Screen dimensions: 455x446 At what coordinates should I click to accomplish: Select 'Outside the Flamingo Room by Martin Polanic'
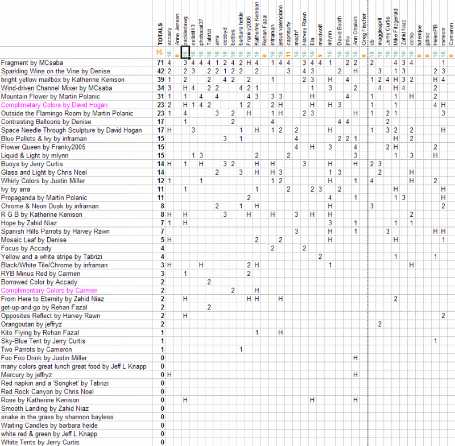[x=67, y=113]
